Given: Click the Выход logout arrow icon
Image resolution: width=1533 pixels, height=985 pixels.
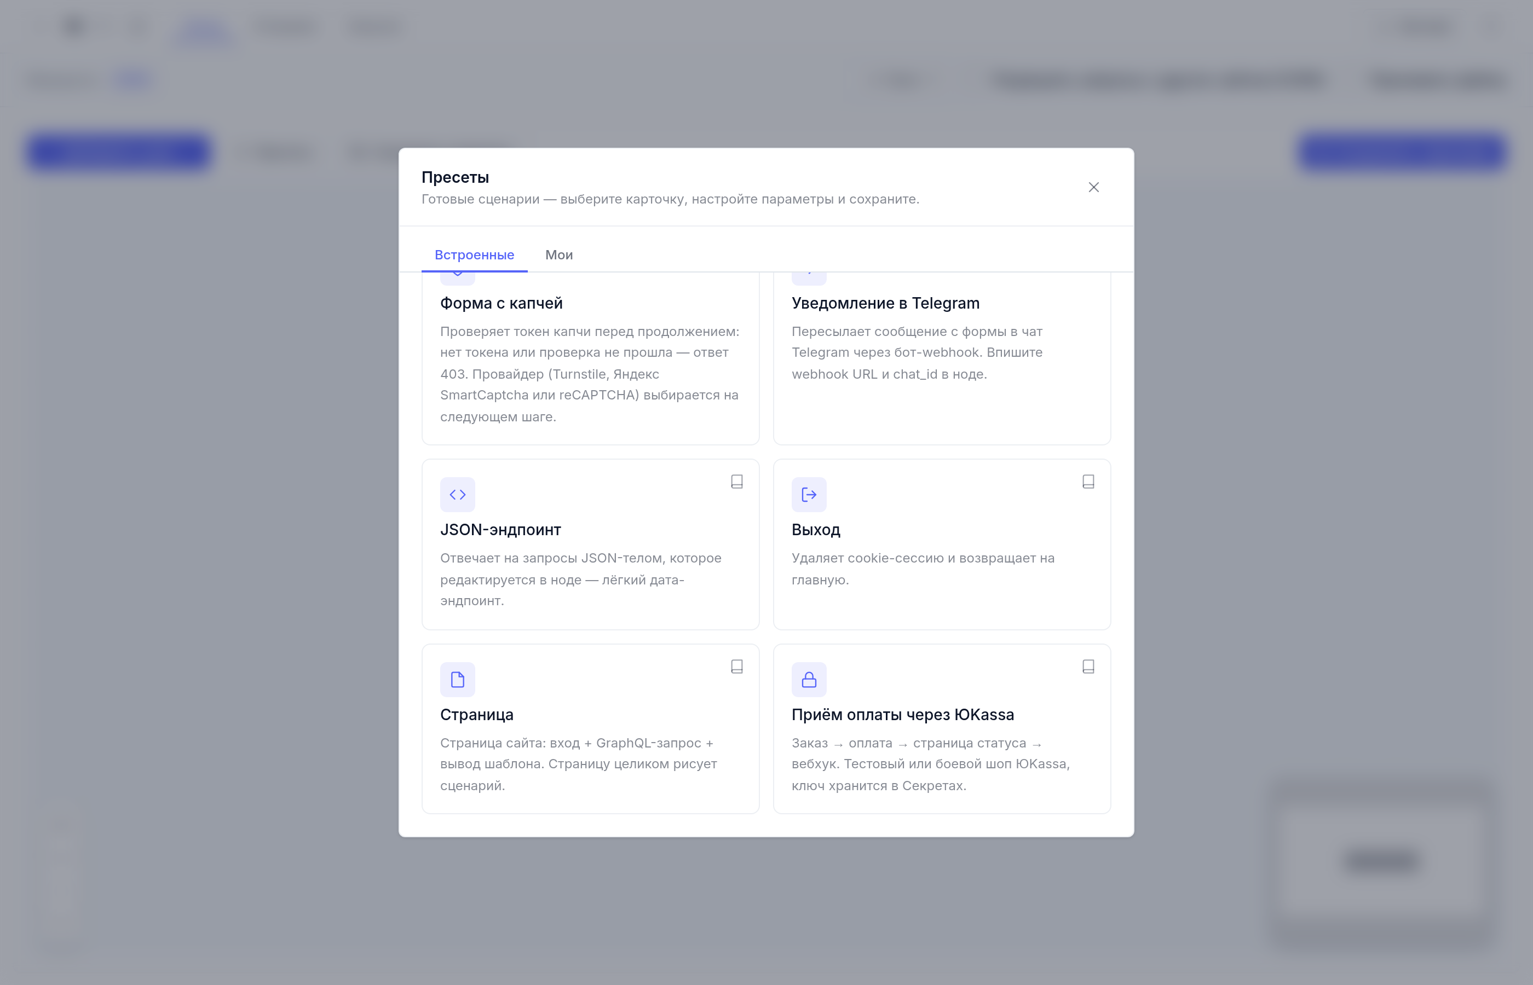Looking at the screenshot, I should click(x=809, y=495).
